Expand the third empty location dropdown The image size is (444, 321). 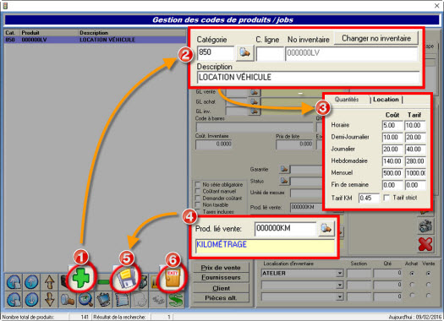(339, 297)
